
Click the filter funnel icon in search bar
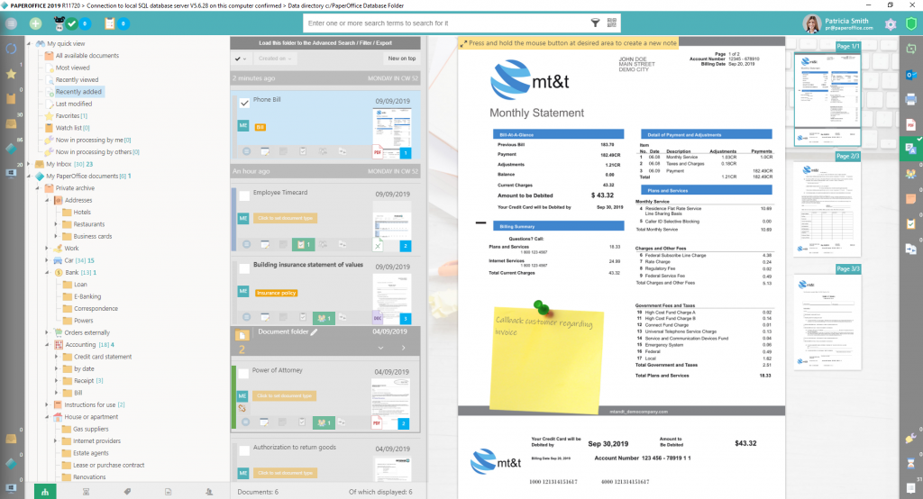pyautogui.click(x=595, y=23)
